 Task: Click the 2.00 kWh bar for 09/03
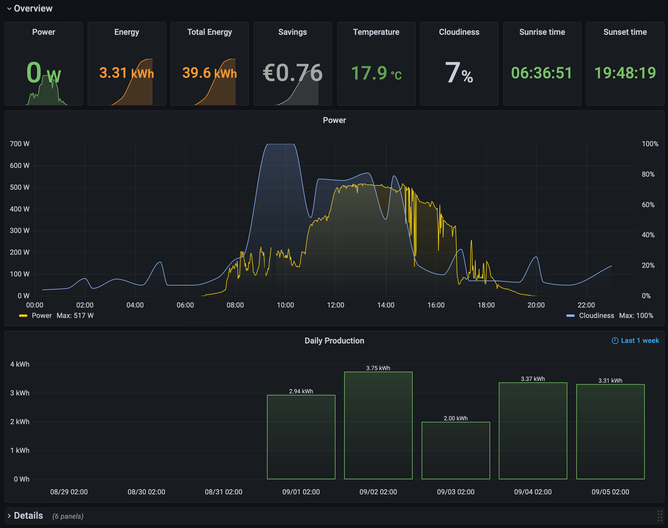click(x=455, y=450)
